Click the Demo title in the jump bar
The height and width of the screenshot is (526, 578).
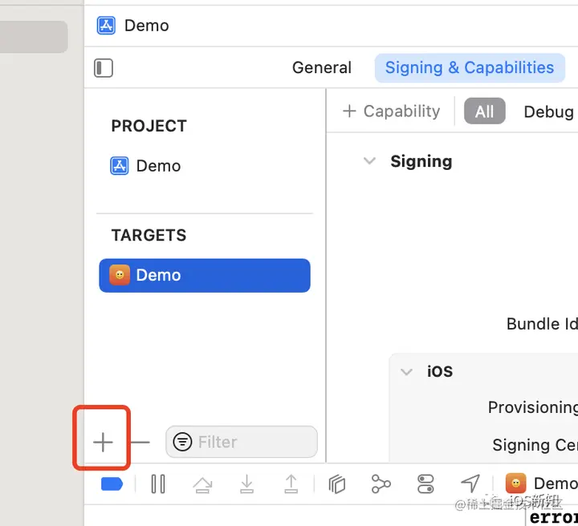pos(147,26)
